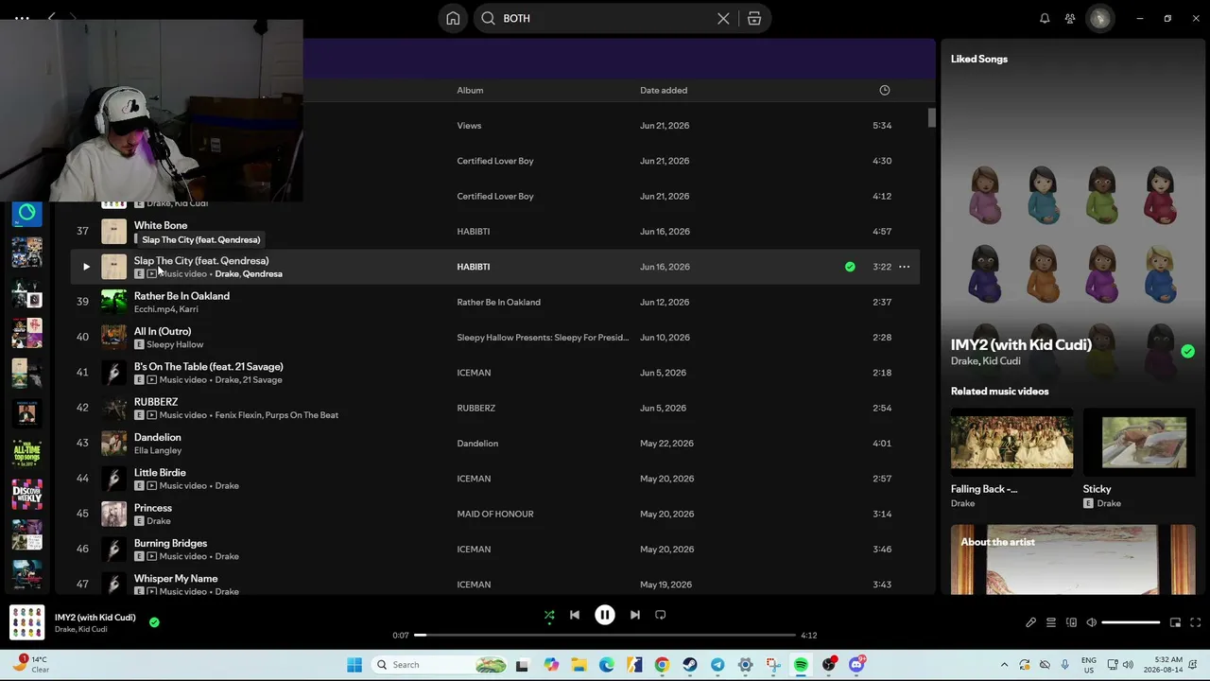This screenshot has height=681, width=1210.
Task: Open Connect to a device icon
Action: tap(1071, 622)
